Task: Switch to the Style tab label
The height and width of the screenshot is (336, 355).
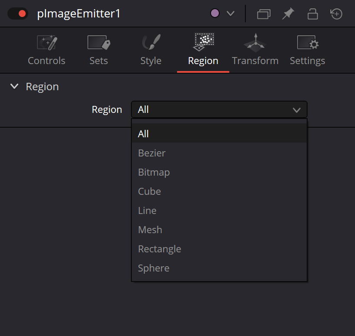Action: (151, 61)
